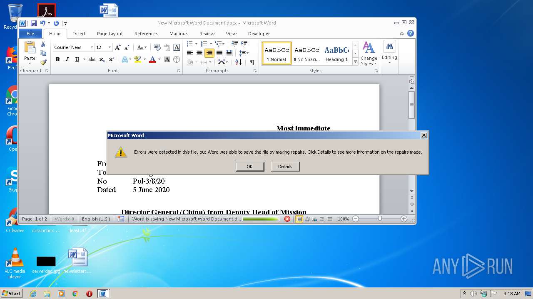
Task: Open Word Help question mark icon
Action: (x=411, y=33)
